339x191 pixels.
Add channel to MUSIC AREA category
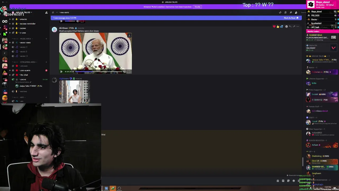[x=46, y=39]
